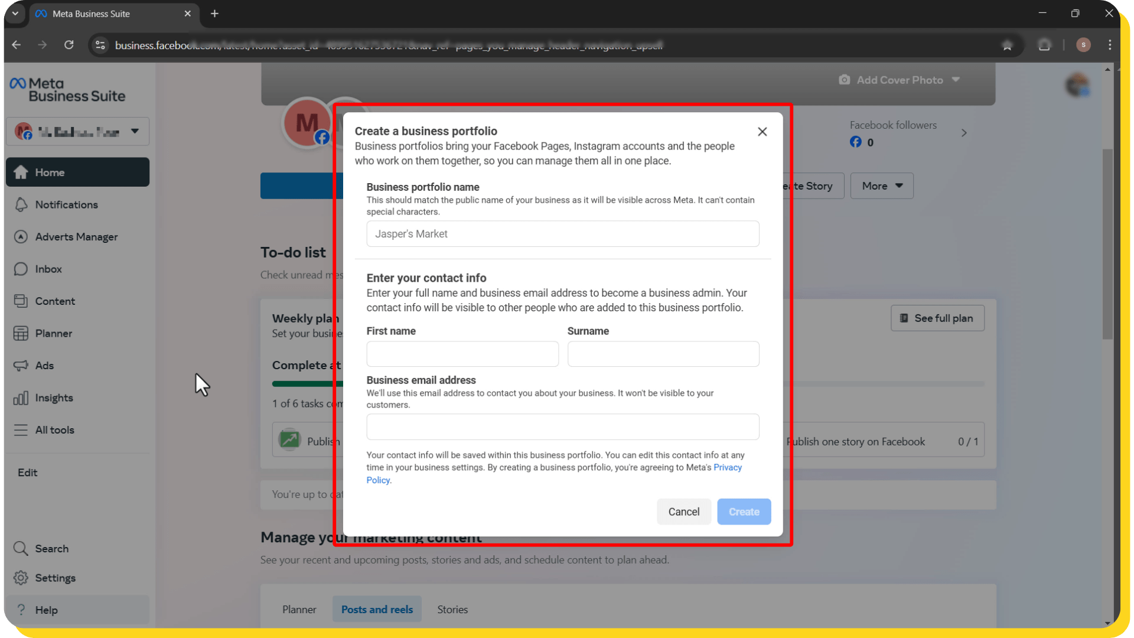Expand the Add Cover Photo dropdown
This screenshot has width=1134, height=638.
pyautogui.click(x=956, y=80)
